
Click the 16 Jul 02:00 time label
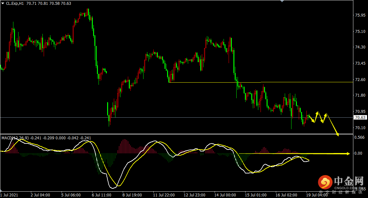(286, 195)
